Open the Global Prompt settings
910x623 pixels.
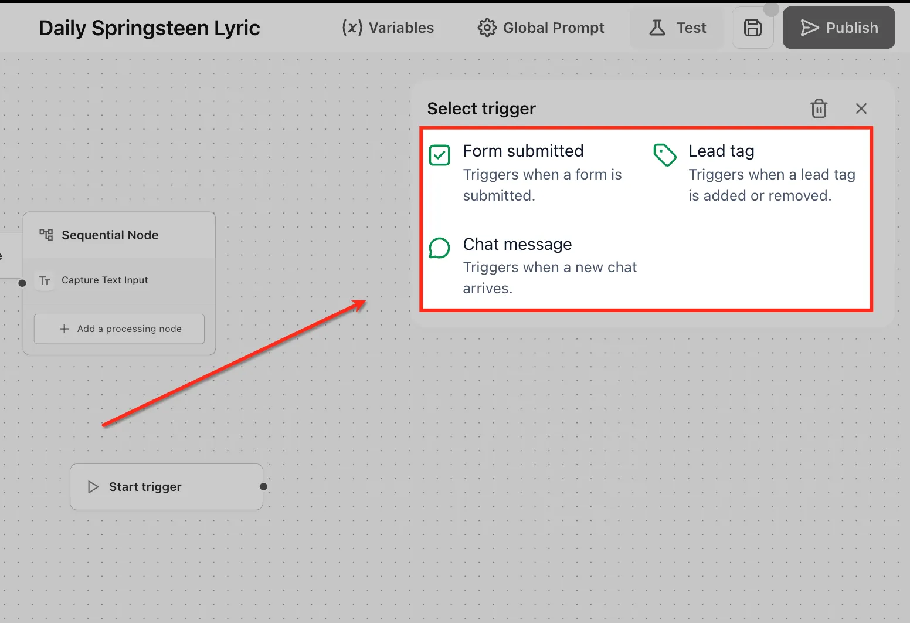click(x=541, y=28)
